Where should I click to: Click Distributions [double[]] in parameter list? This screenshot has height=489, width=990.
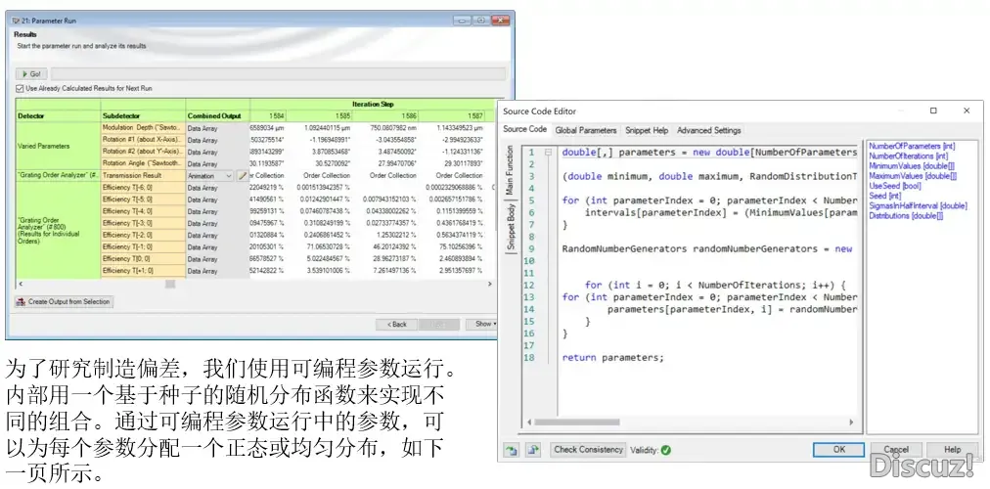click(x=906, y=216)
